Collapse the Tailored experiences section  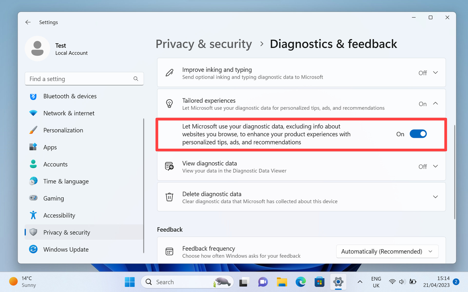point(435,104)
